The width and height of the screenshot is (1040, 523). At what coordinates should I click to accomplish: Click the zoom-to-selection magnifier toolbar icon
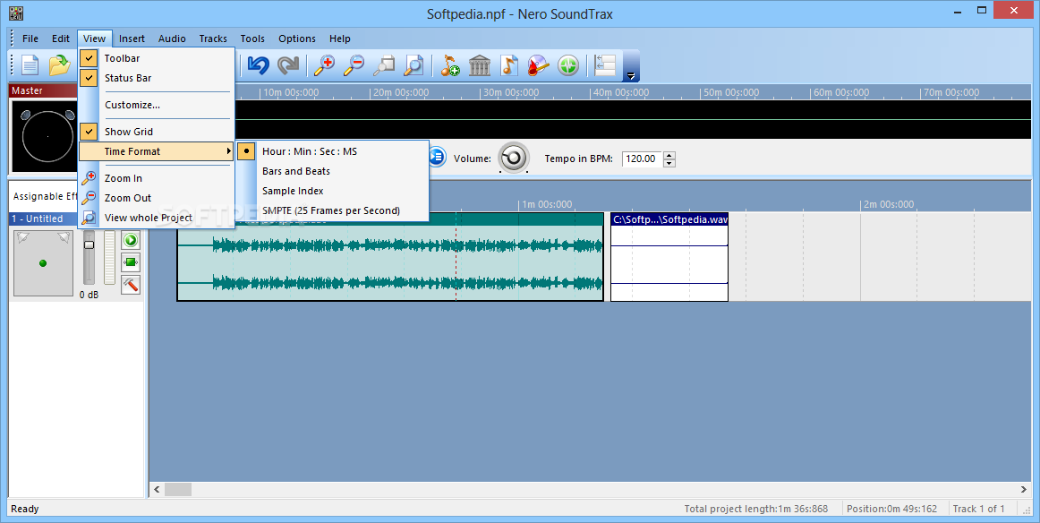(384, 65)
